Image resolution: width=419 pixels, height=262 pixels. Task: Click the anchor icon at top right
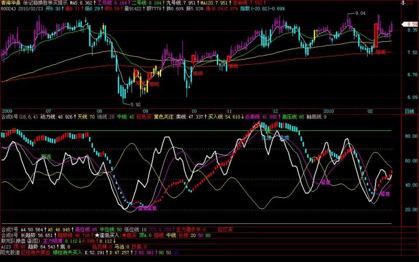coord(403,3)
